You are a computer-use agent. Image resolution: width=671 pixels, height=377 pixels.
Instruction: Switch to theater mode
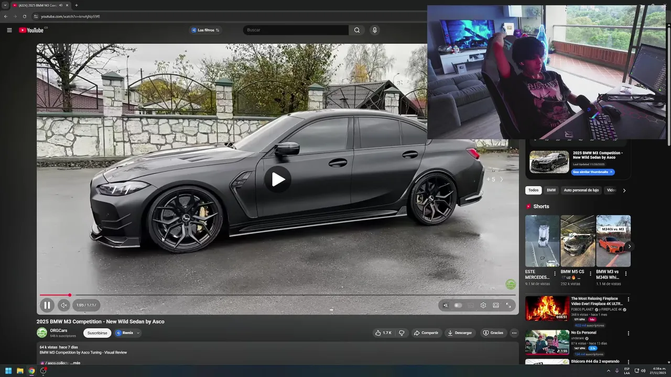[496, 305]
